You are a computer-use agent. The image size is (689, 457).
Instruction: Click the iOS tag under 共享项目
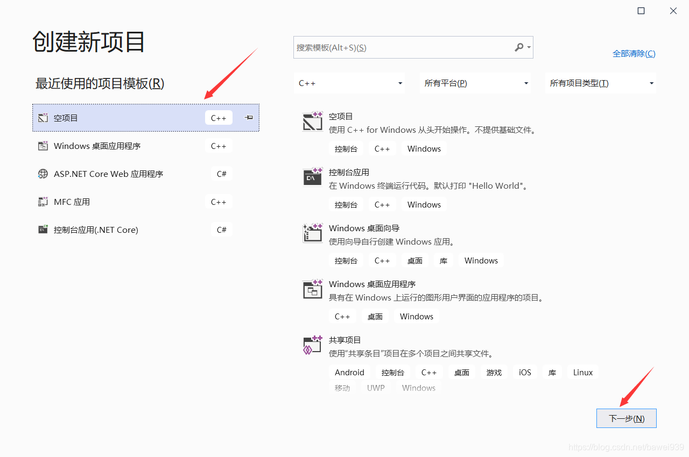[x=525, y=373]
